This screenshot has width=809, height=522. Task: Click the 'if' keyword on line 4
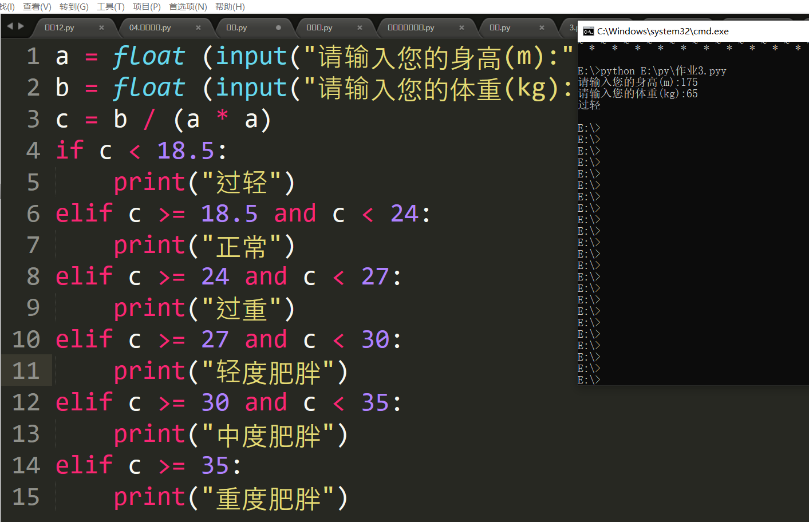[x=70, y=151]
